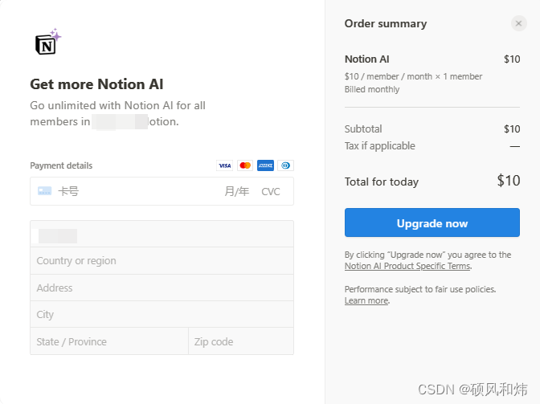Screen dimensions: 540x404
Task: Click the Total for today label
Action: 382,182
